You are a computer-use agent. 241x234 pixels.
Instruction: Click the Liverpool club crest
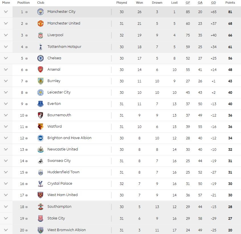click(40, 35)
